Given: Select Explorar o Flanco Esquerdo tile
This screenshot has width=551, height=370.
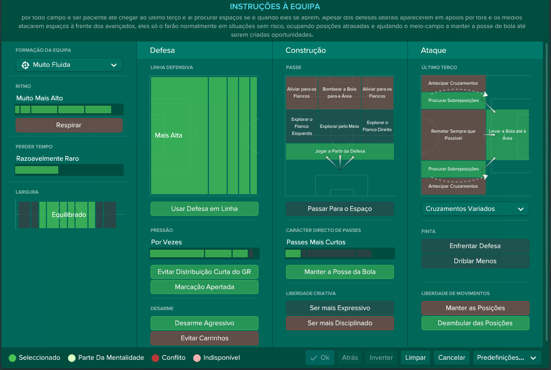Looking at the screenshot, I should tap(302, 126).
